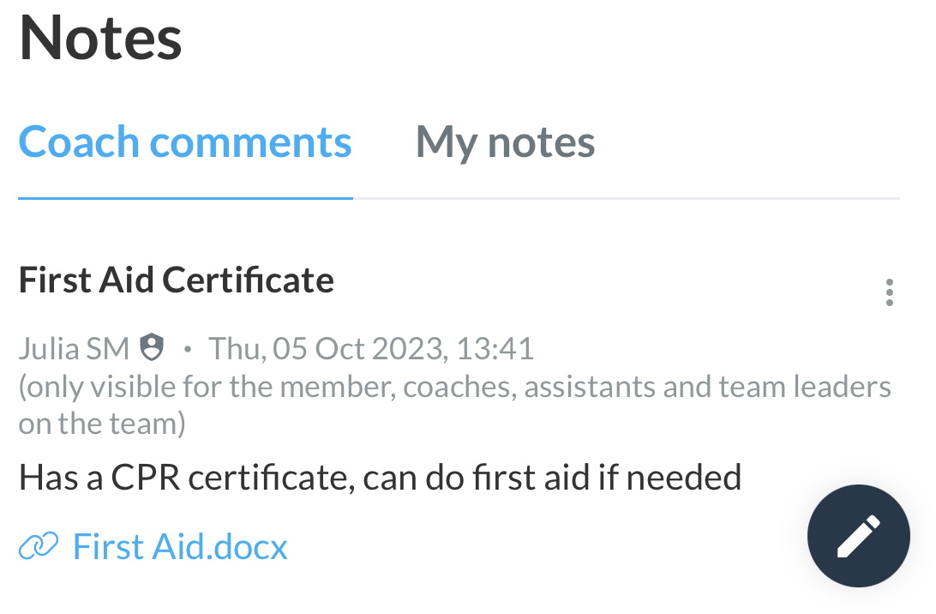Click the word "Aid.docx" in the attachment name
Viewport: 936px width, 614px height.
219,546
